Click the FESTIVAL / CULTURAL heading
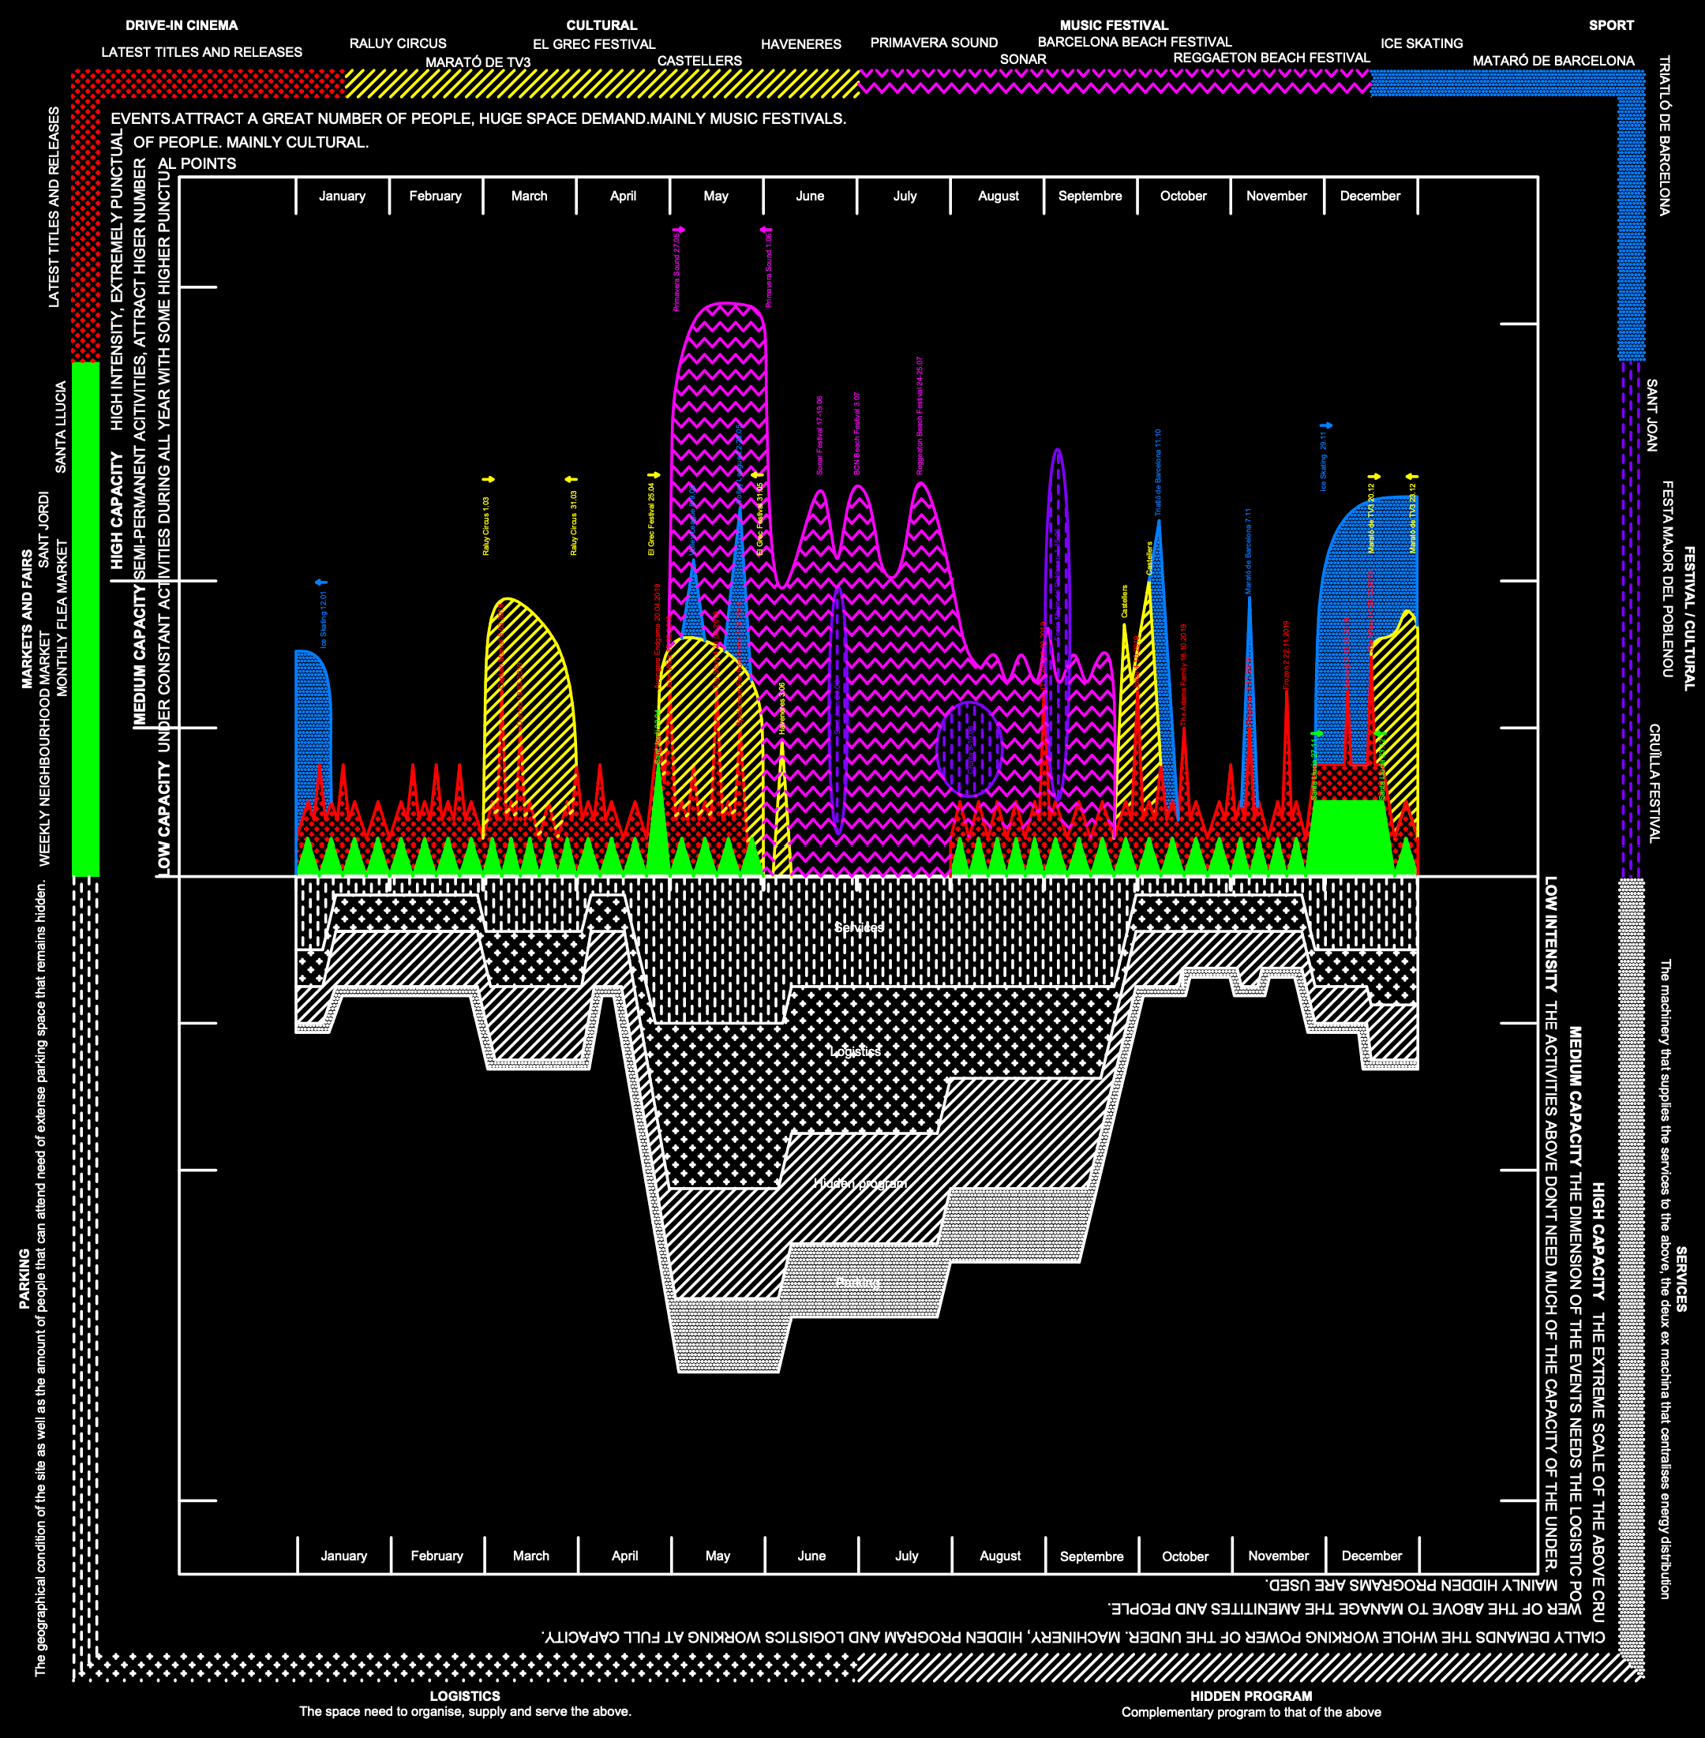The image size is (1705, 1738). 1690,619
